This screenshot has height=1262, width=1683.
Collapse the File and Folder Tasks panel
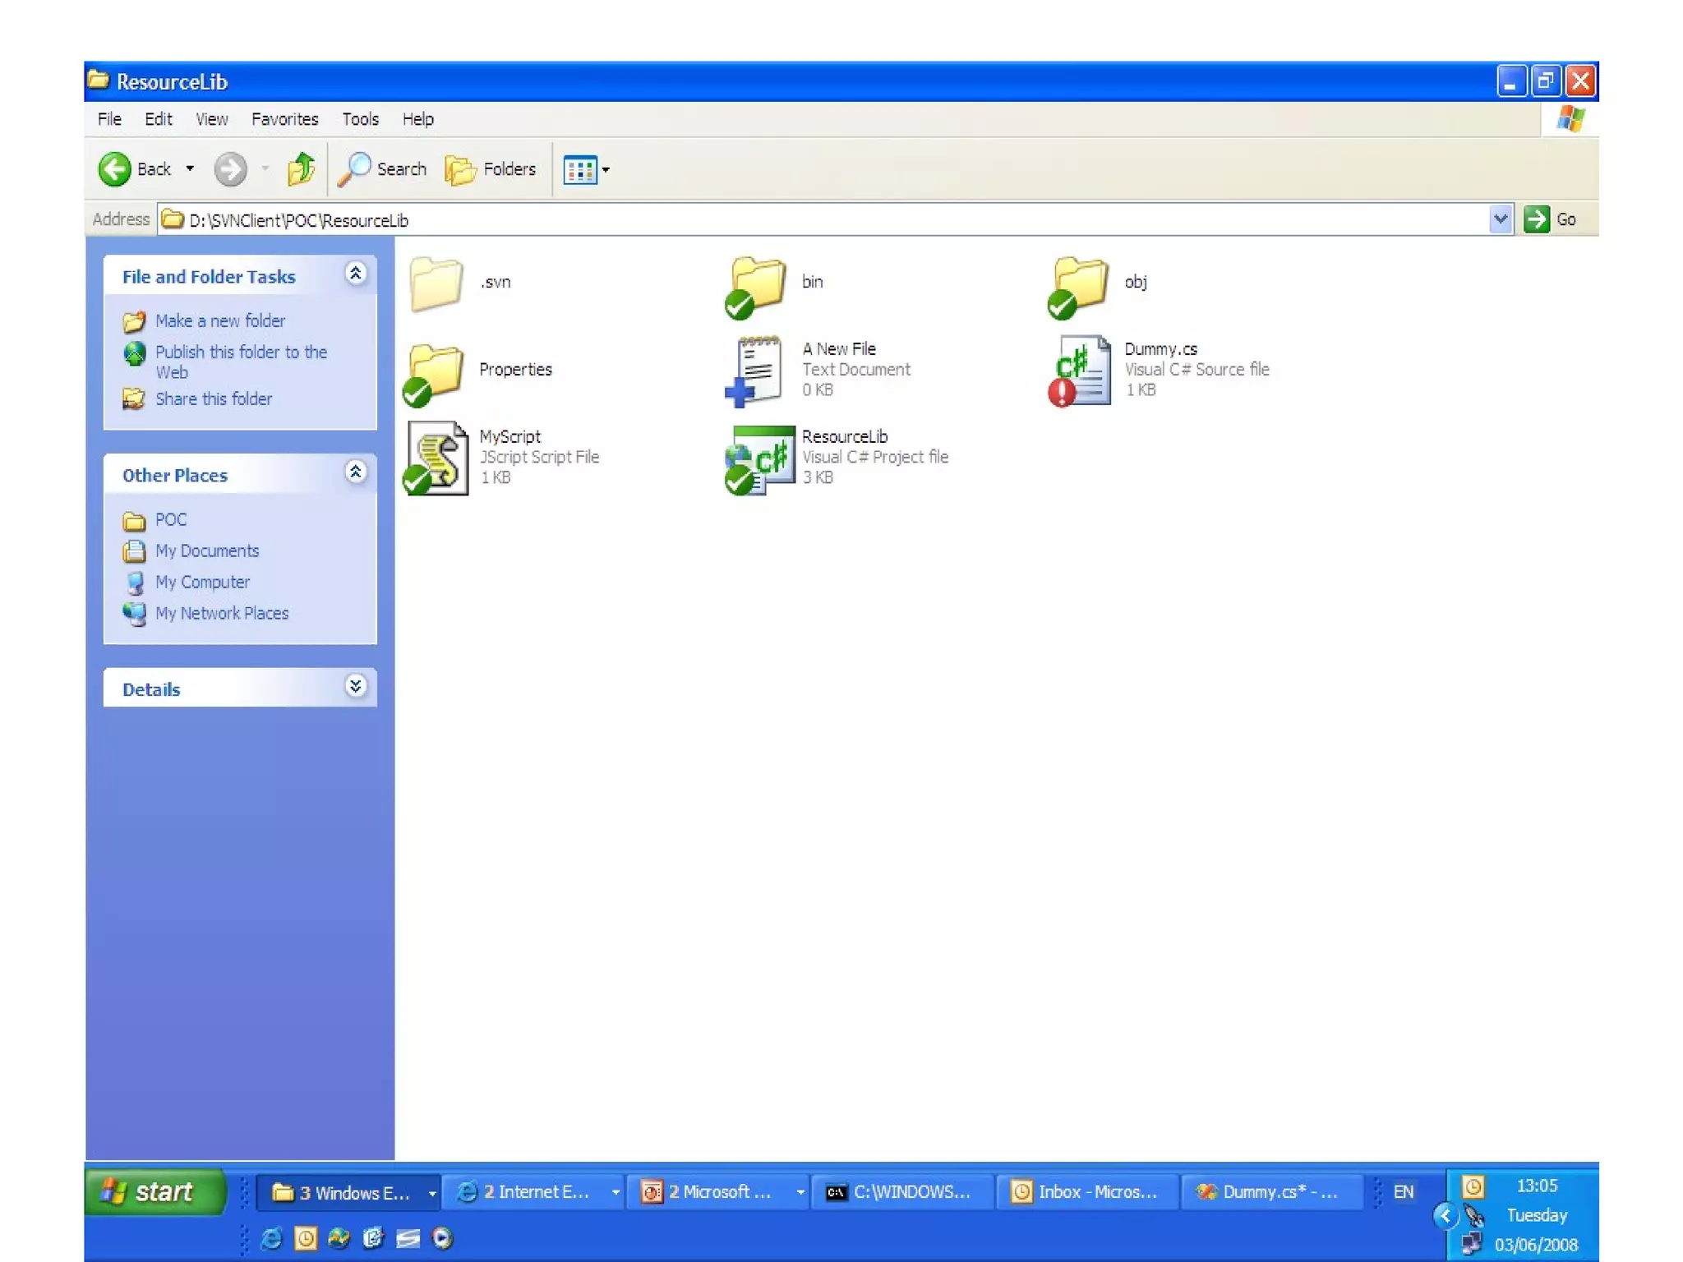355,274
